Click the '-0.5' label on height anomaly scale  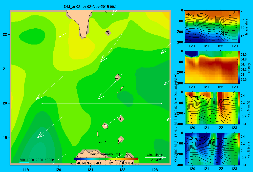[x=73, y=163]
